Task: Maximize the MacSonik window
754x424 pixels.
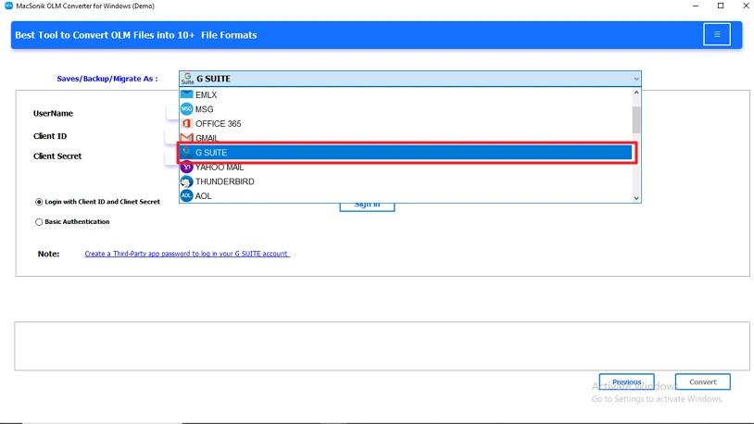Action: [x=721, y=6]
